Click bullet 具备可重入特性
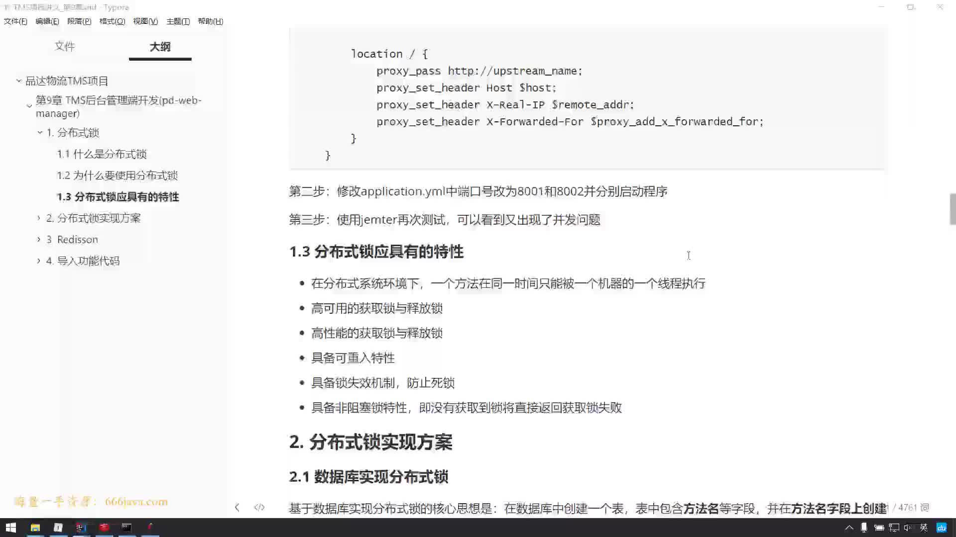956x537 pixels. pos(353,358)
